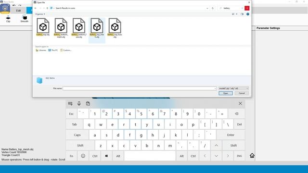Toggle the left Ctrl key
The height and width of the screenshot is (173, 308).
(x=95, y=156)
